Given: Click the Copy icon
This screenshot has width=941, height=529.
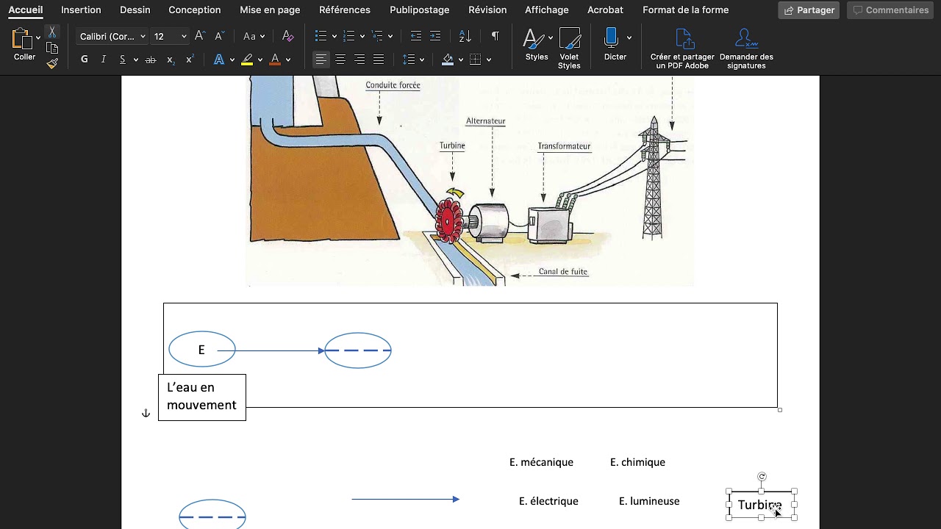Looking at the screenshot, I should pyautogui.click(x=52, y=48).
